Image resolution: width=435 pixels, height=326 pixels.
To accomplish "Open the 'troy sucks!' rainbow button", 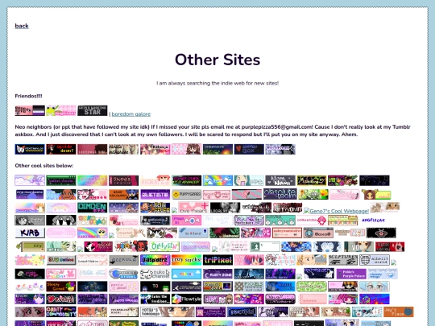I will (186, 260).
